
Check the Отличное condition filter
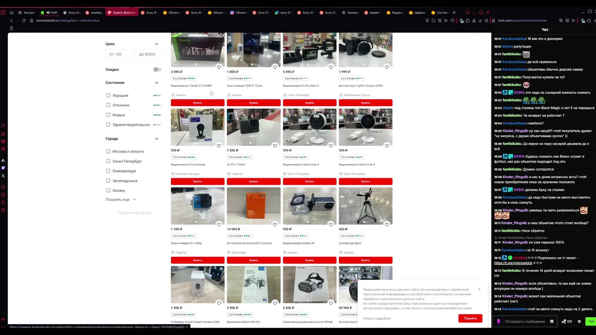108,105
